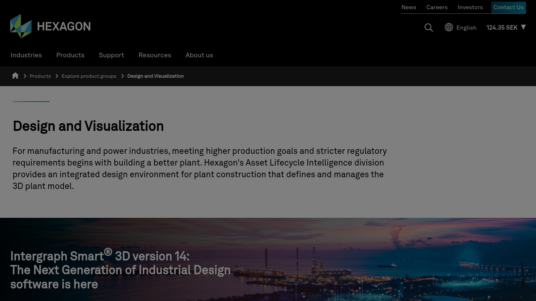Expand the 124.35 SEK stock dropdown
536x301 pixels.
pos(523,27)
